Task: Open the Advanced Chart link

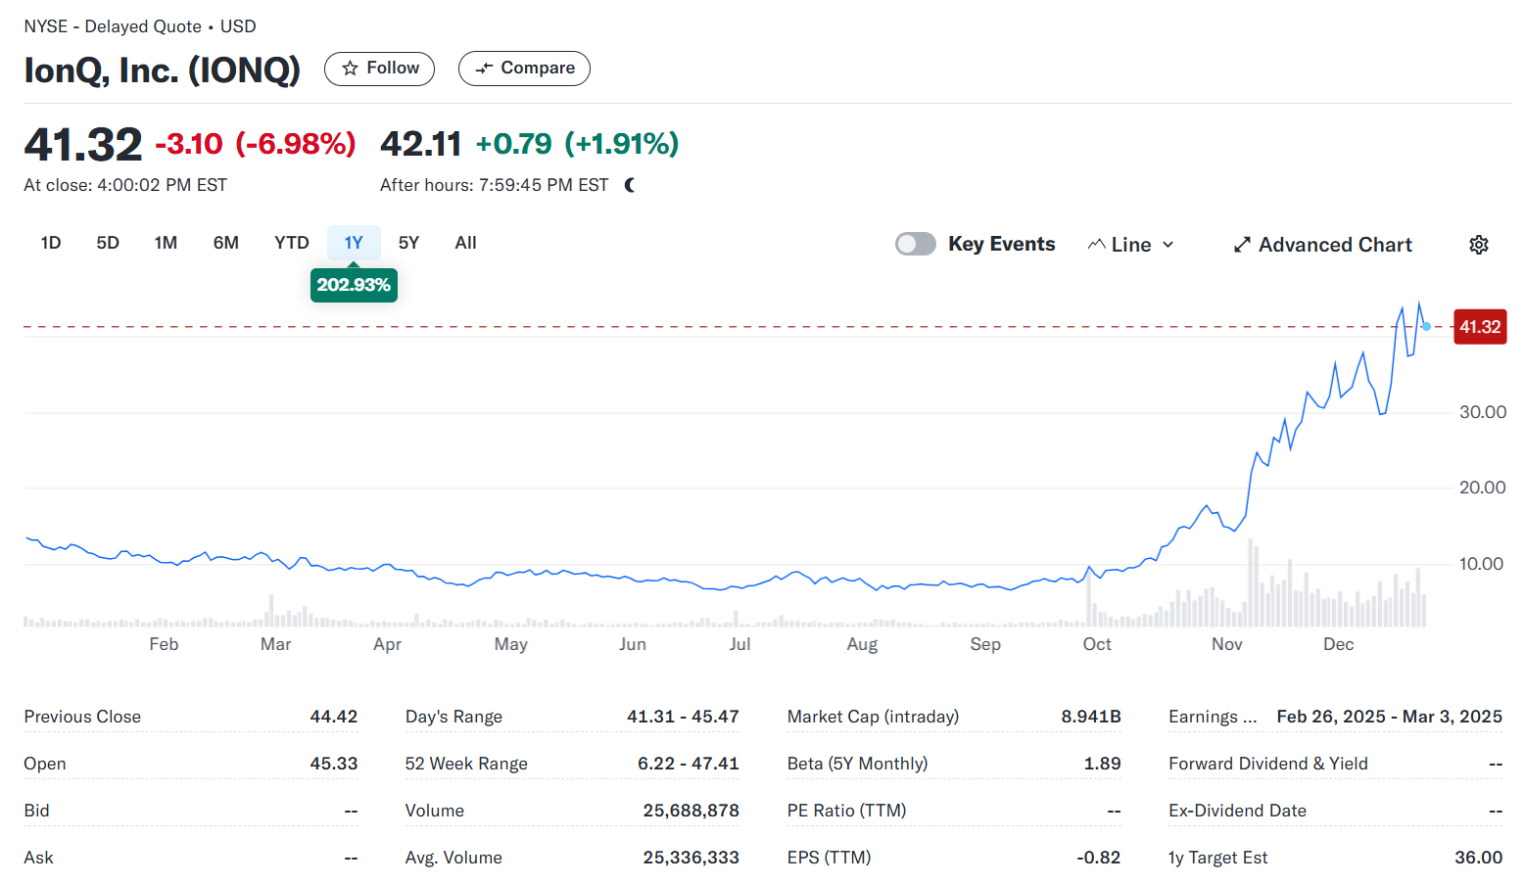Action: [x=1322, y=245]
